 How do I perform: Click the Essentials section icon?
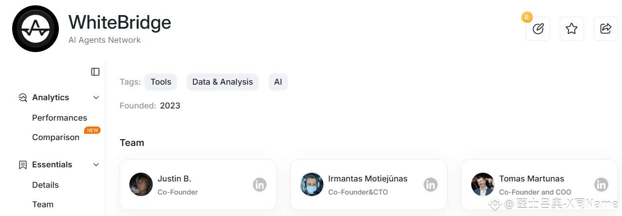tap(23, 165)
